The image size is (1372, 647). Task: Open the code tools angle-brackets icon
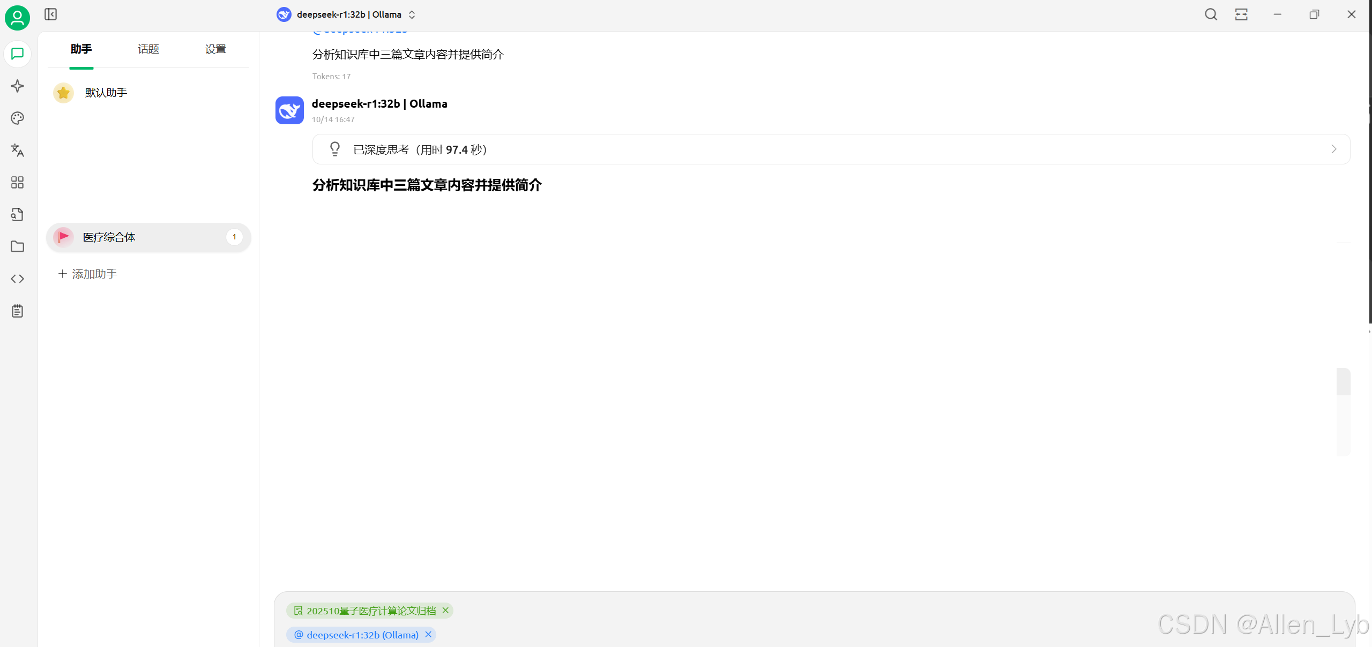[x=17, y=279]
